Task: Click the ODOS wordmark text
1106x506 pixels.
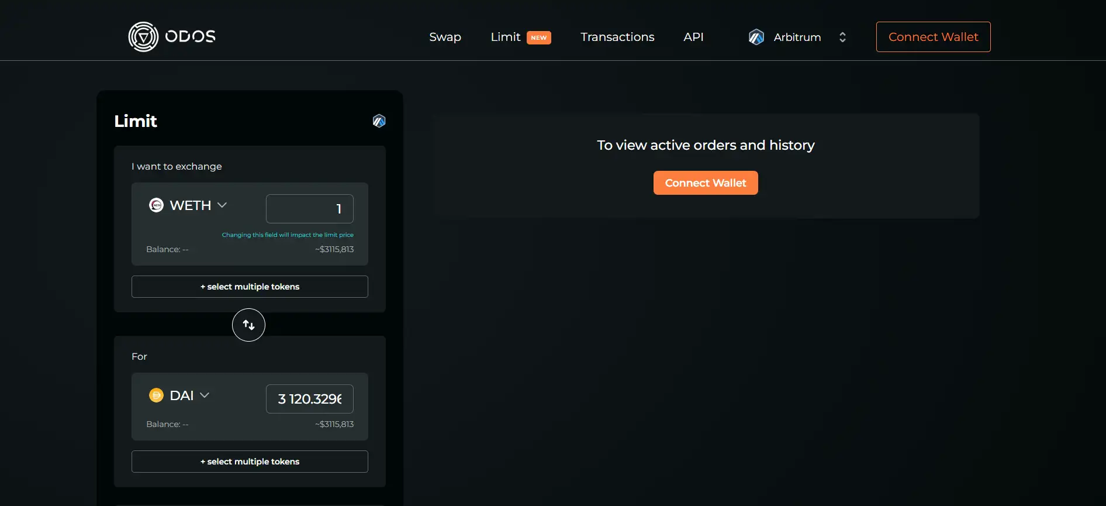Action: pyautogui.click(x=190, y=37)
